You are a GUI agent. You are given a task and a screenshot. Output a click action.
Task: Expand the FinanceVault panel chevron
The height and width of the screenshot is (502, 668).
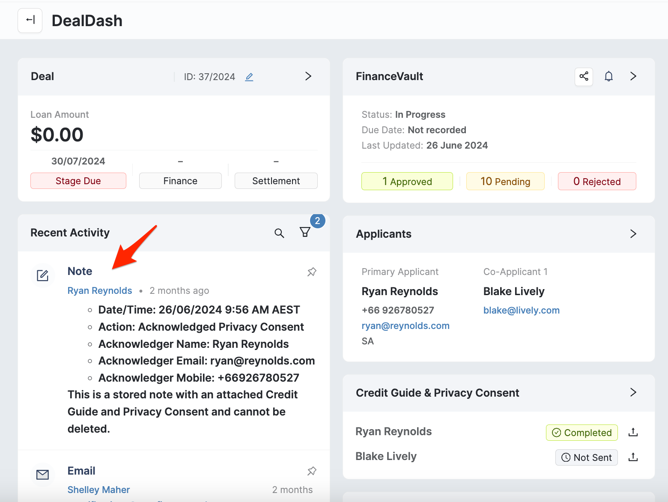[633, 76]
